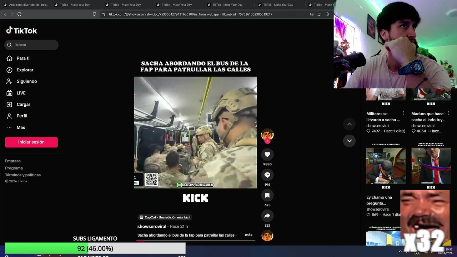Click Iniciar sesión button
The height and width of the screenshot is (257, 457).
31,142
